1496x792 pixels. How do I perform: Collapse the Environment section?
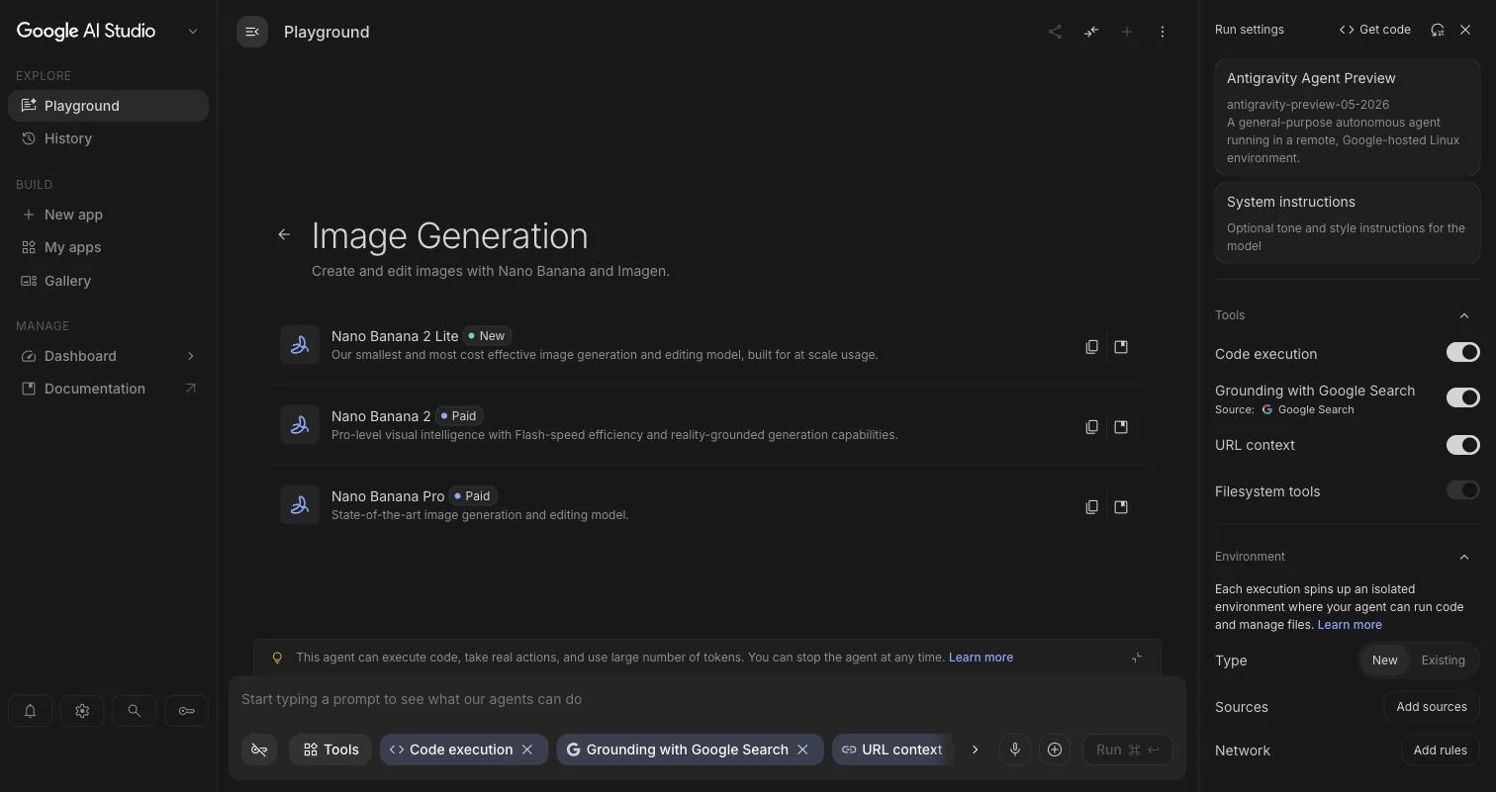1464,557
